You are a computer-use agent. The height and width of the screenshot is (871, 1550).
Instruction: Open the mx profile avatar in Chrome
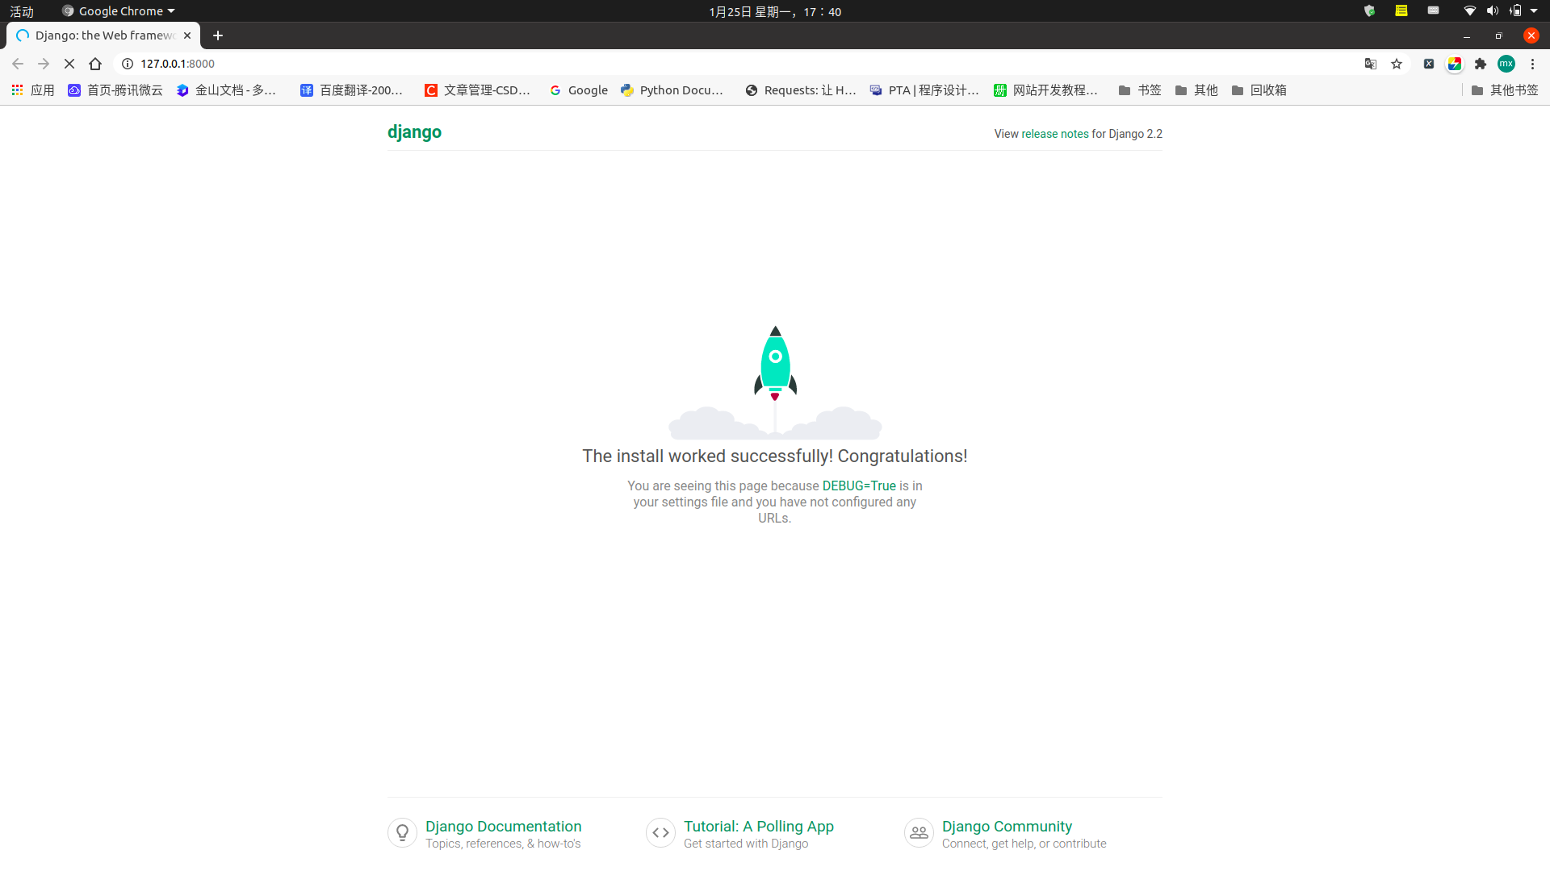(1506, 64)
